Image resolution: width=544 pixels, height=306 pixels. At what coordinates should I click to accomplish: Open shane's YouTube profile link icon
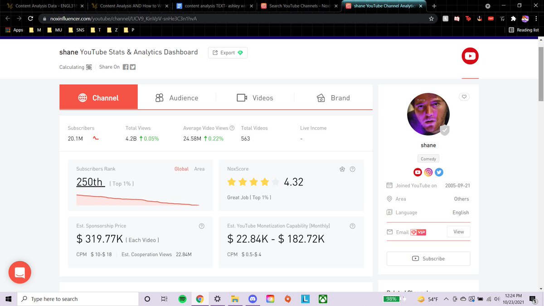tap(418, 172)
